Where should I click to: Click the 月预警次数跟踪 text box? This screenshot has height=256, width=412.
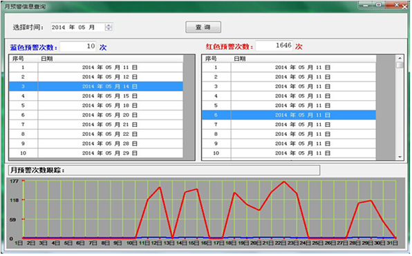click(x=165, y=170)
